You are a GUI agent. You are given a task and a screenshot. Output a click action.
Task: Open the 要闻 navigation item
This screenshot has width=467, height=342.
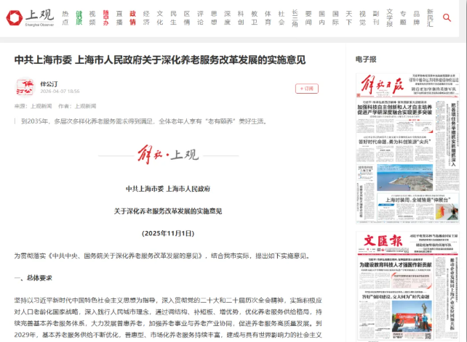tap(308, 18)
